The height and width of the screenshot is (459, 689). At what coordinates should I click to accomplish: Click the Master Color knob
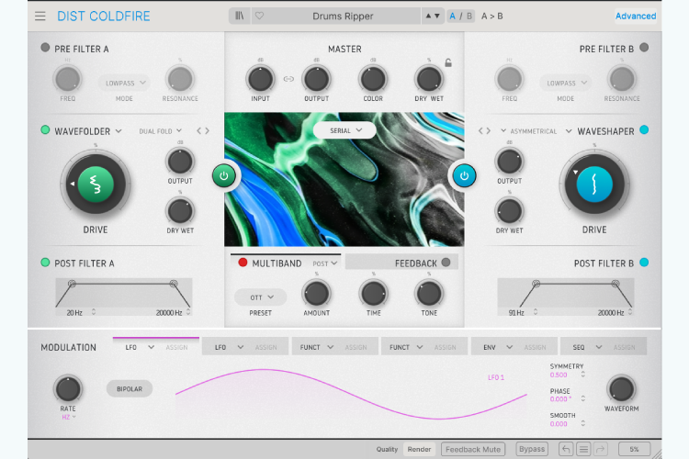click(373, 79)
